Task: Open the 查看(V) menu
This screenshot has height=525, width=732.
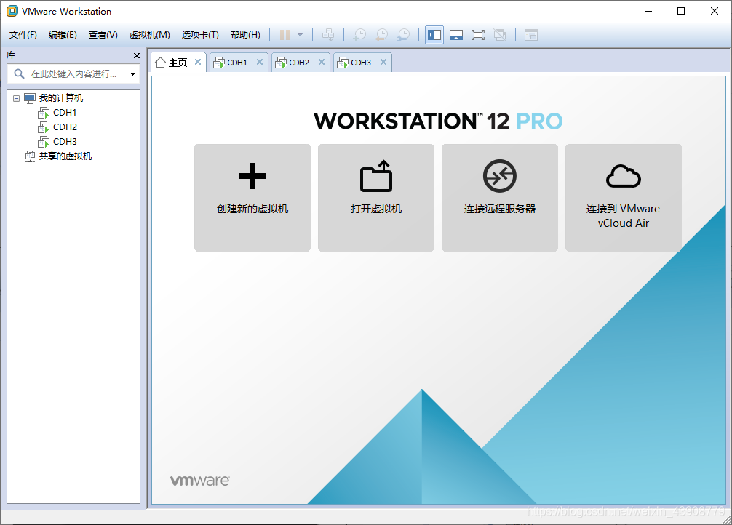Action: point(103,35)
